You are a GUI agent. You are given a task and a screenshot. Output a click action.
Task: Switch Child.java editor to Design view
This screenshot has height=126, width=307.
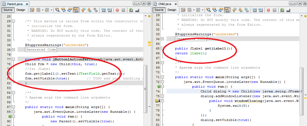(x=172, y=10)
